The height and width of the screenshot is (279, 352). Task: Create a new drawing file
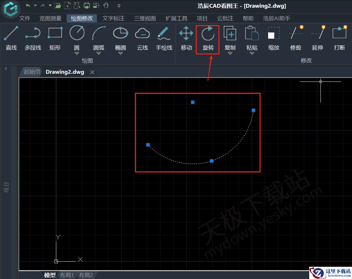pyautogui.click(x=68, y=5)
